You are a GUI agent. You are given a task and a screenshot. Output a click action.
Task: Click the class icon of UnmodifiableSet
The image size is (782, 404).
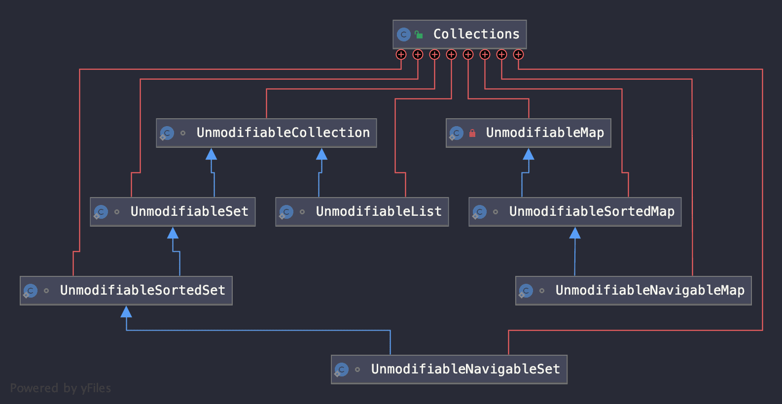[101, 212]
